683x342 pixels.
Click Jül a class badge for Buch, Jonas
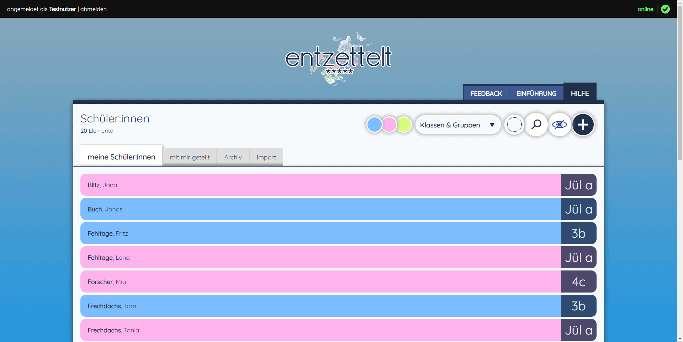click(579, 209)
